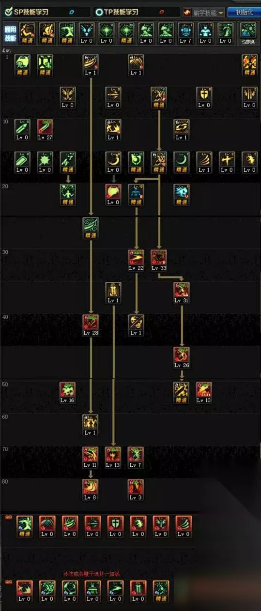The width and height of the screenshot is (261, 611).
Task: Open the 偷学技能 dropdown
Action: 204,12
